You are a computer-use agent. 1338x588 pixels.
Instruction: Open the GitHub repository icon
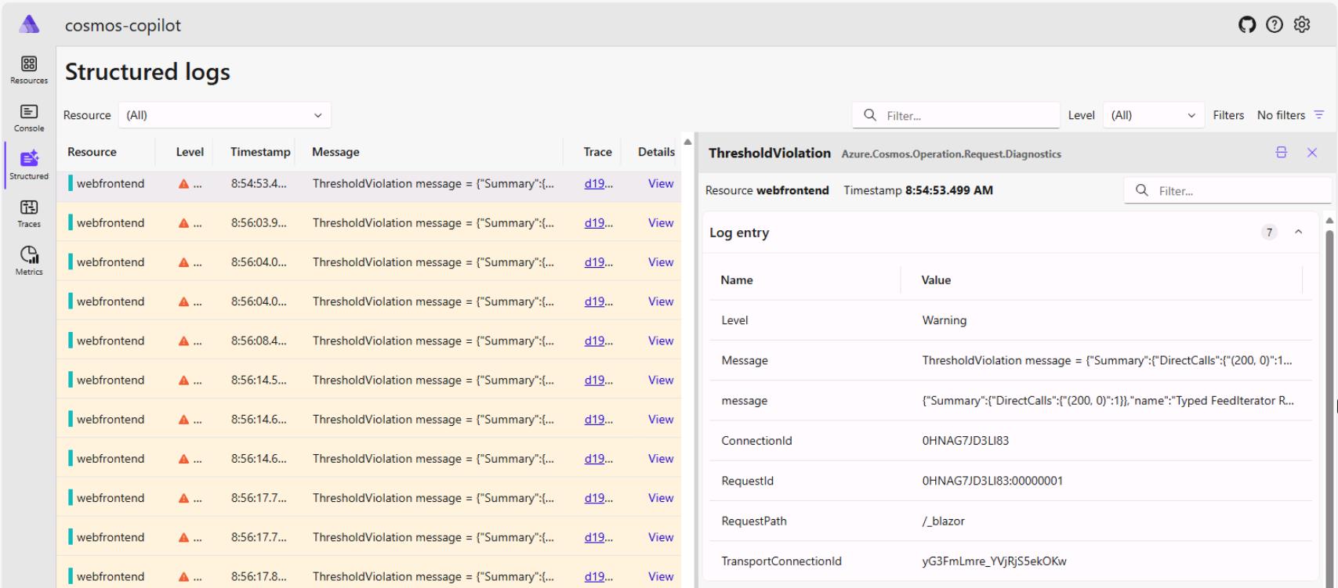[1246, 25]
